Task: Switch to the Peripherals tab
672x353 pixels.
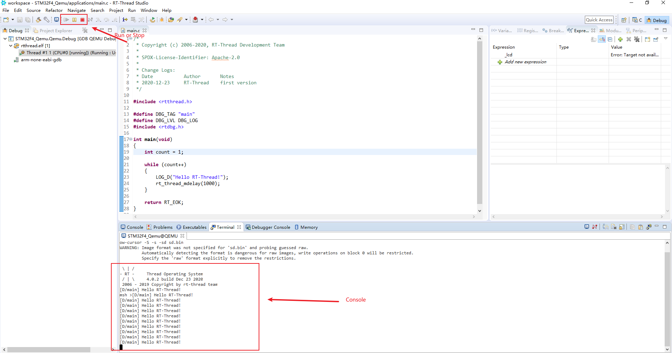Action: [636, 31]
